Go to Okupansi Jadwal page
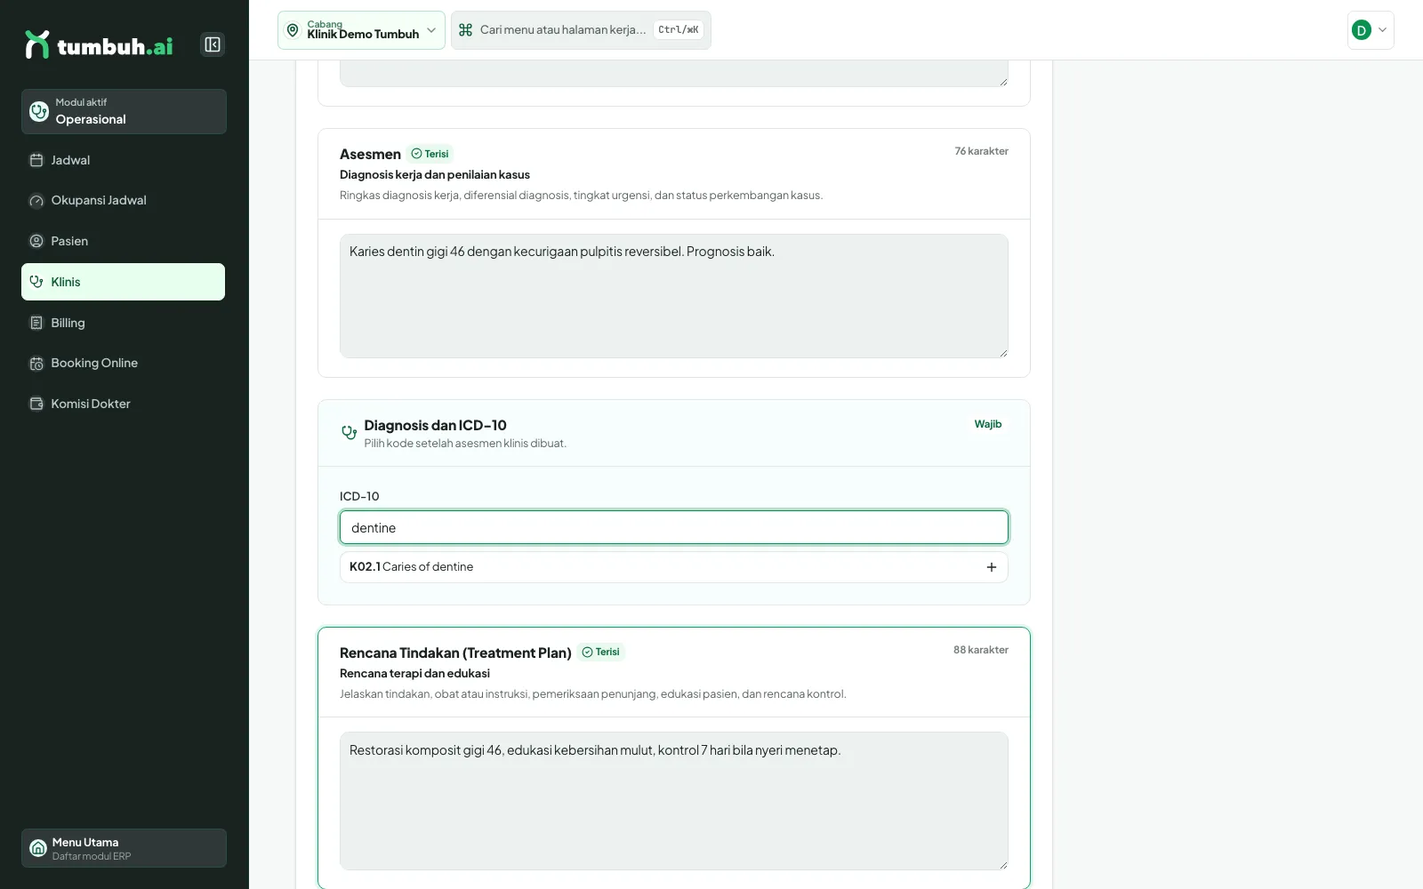 (123, 201)
